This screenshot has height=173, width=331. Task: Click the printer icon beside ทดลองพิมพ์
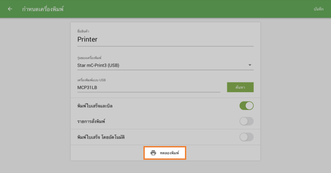point(153,153)
